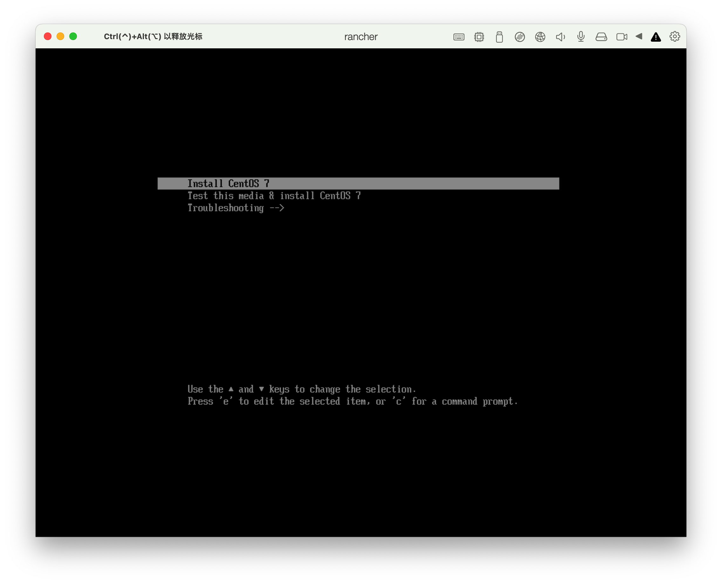Click the network globe icon
Viewport: 722px width, 584px height.
click(540, 37)
